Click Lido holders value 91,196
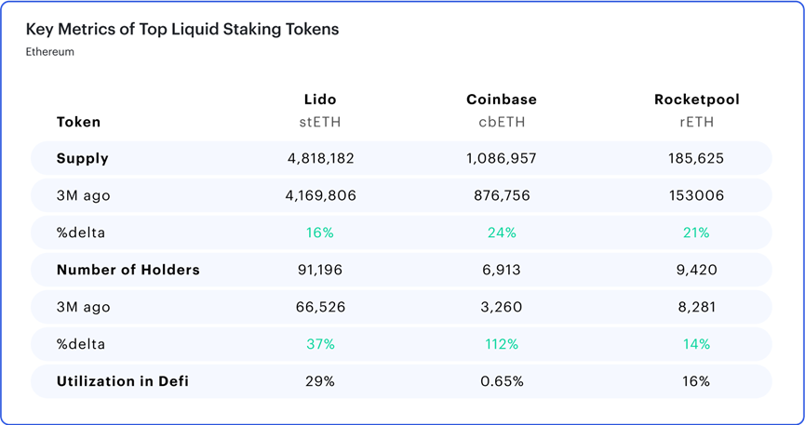This screenshot has width=805, height=425. coord(320,270)
